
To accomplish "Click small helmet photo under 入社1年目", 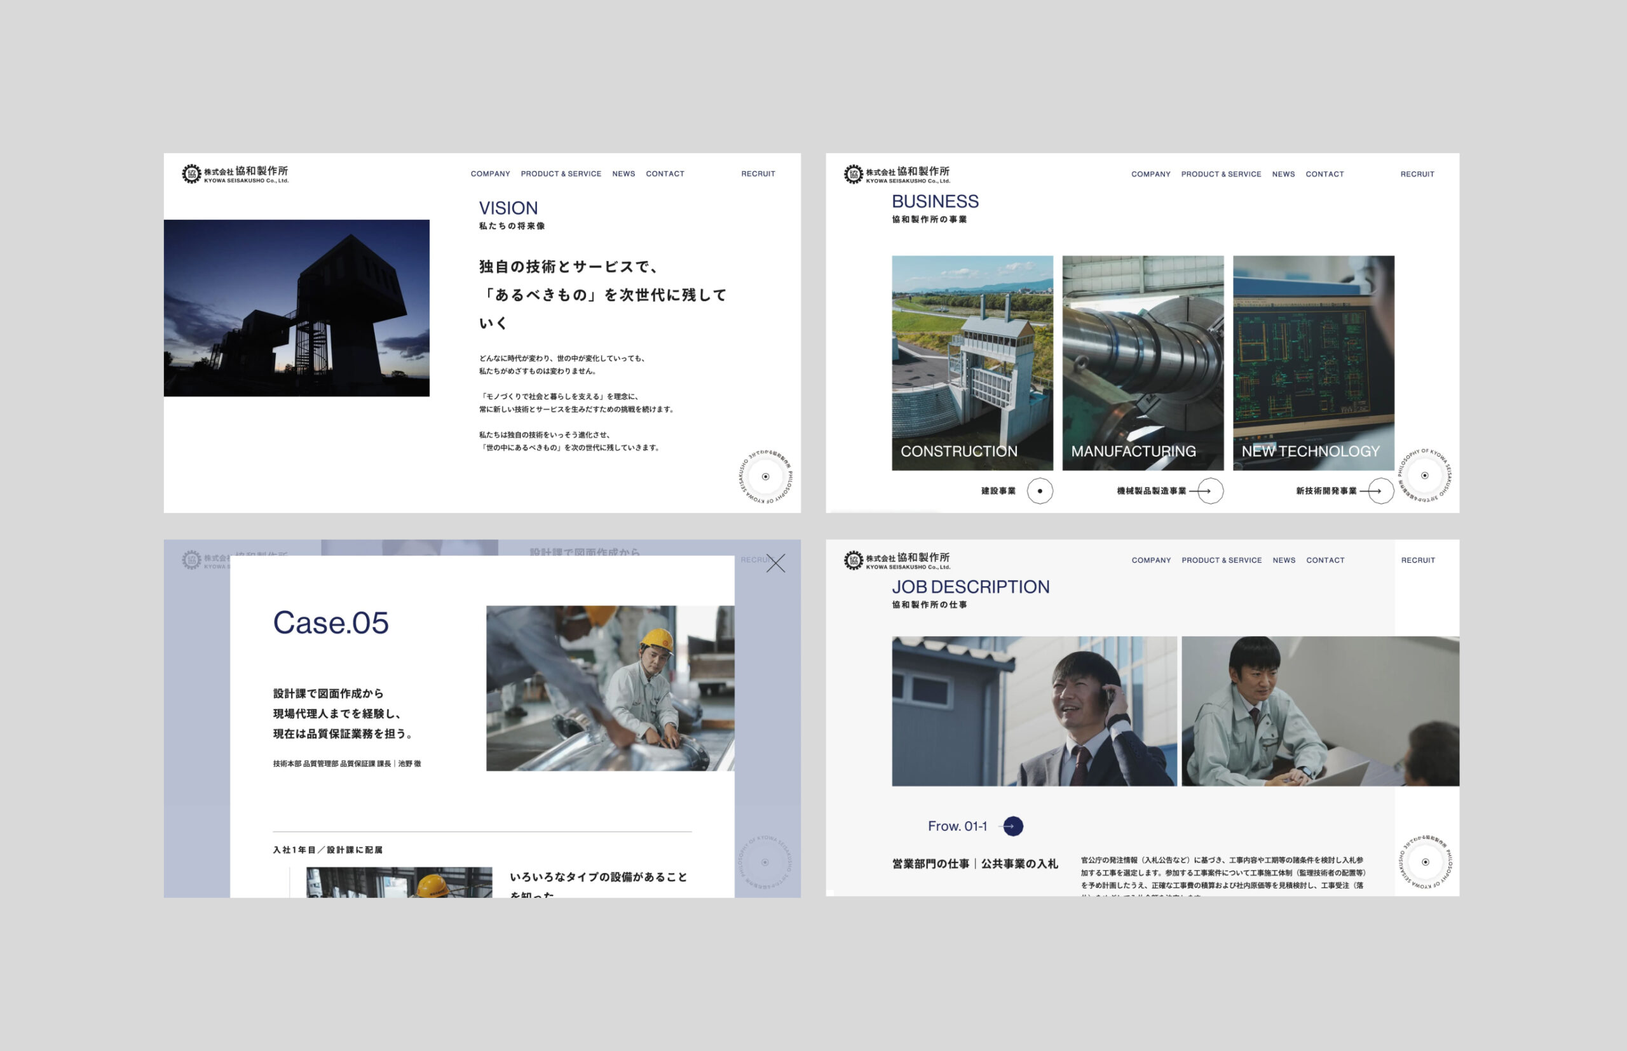I will 399,883.
